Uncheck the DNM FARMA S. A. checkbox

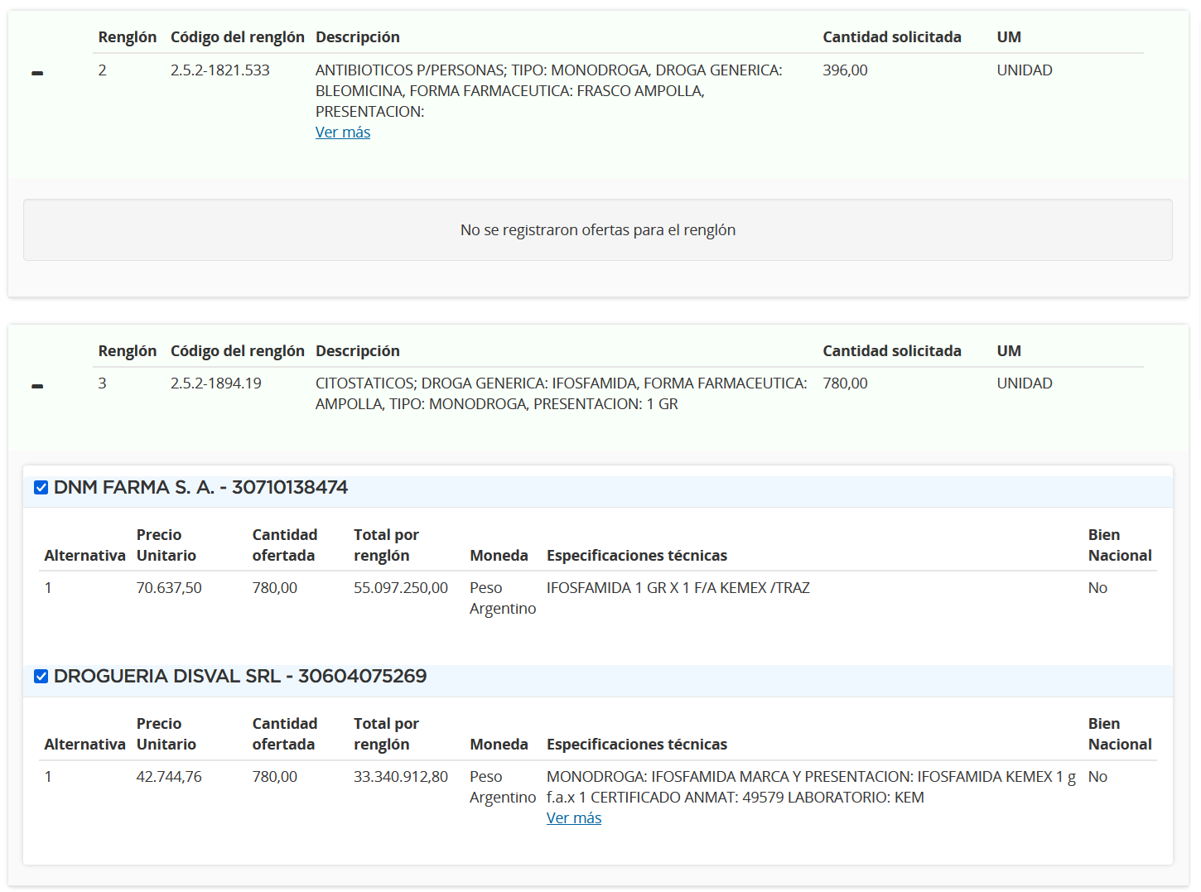pyautogui.click(x=41, y=487)
